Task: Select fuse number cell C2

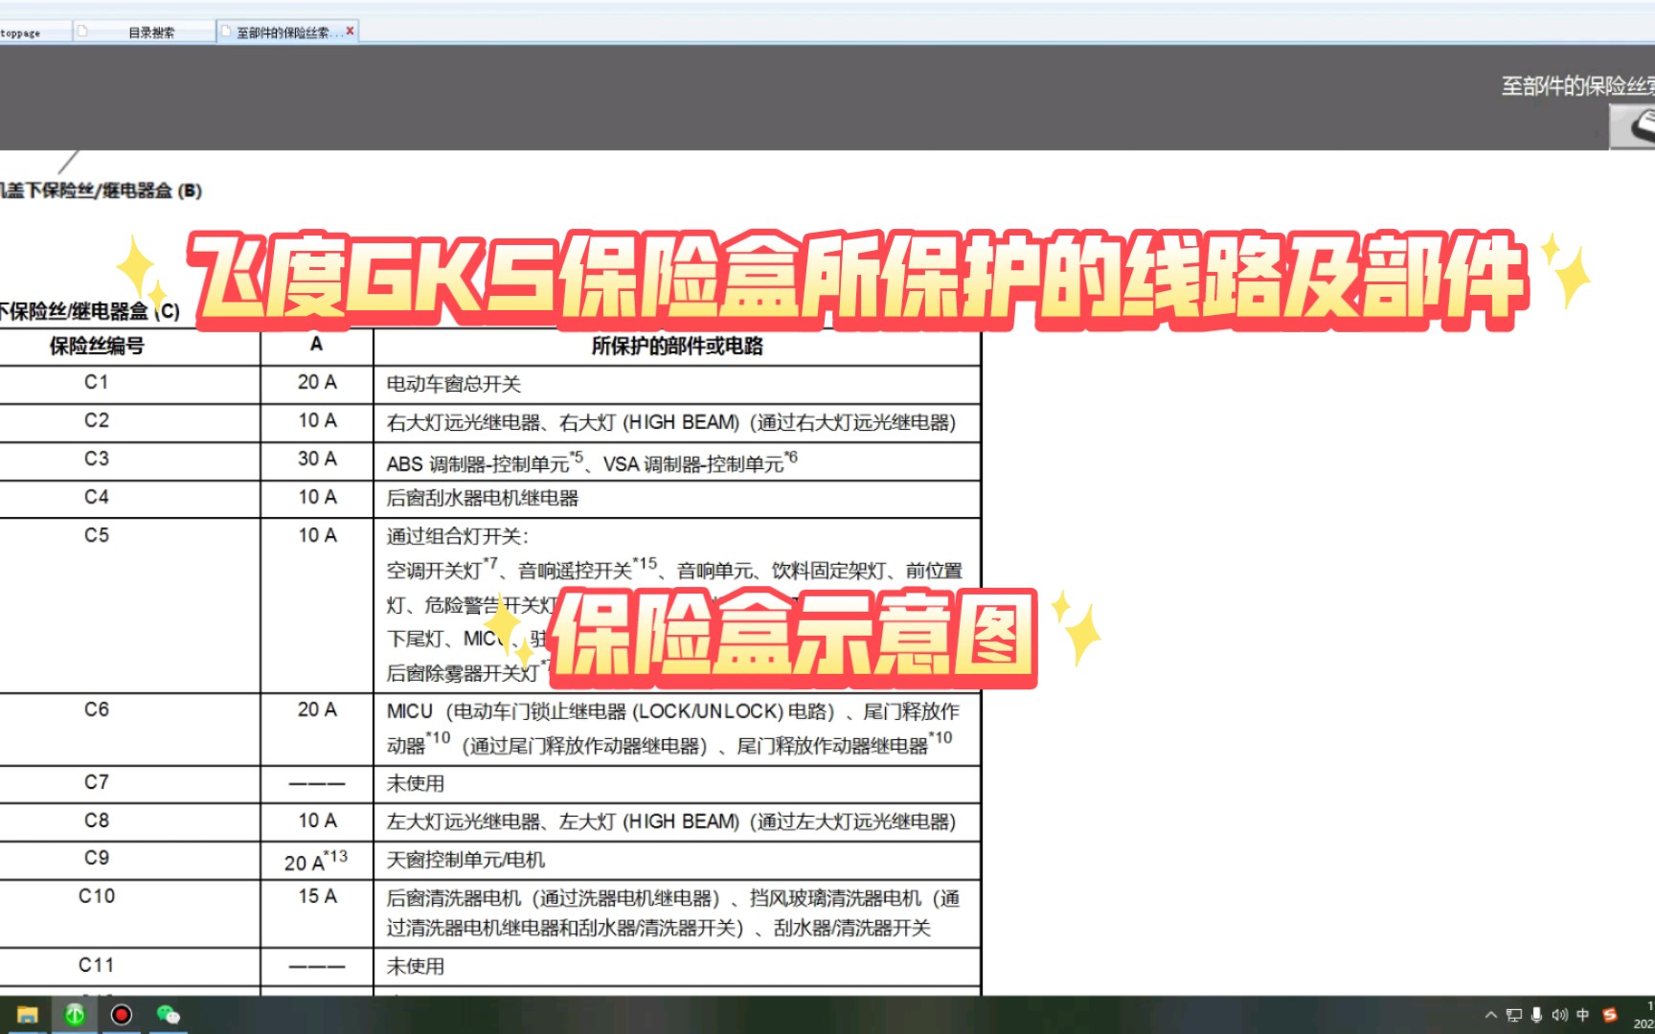Action: 97,420
